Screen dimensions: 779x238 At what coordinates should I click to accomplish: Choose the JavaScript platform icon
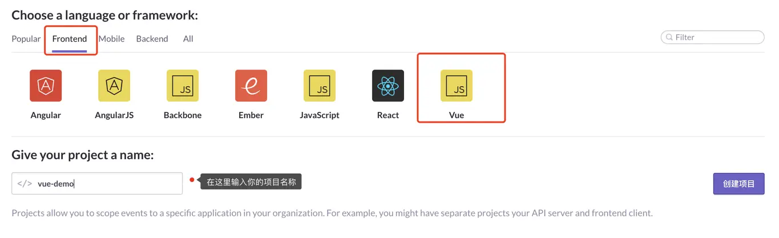[x=320, y=86]
